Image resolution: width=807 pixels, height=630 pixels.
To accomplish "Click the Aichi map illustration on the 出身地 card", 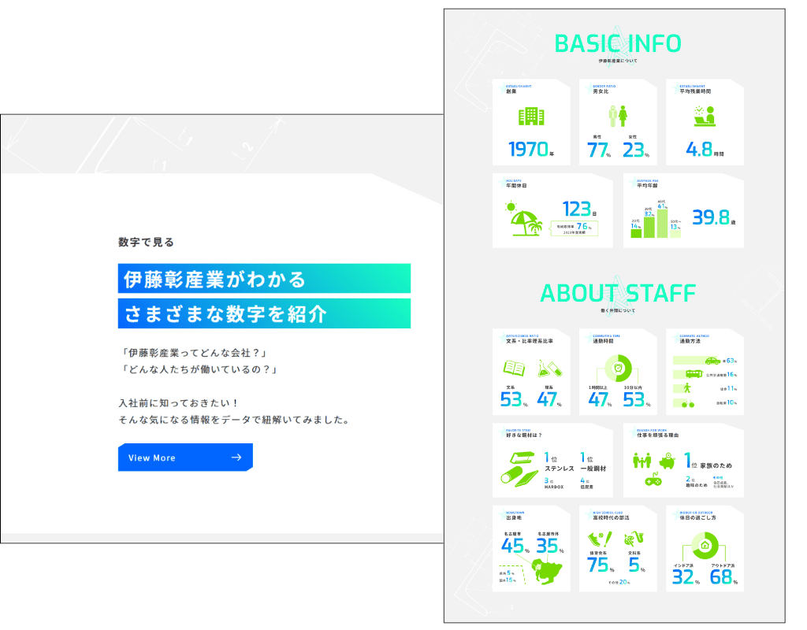I will [x=545, y=570].
